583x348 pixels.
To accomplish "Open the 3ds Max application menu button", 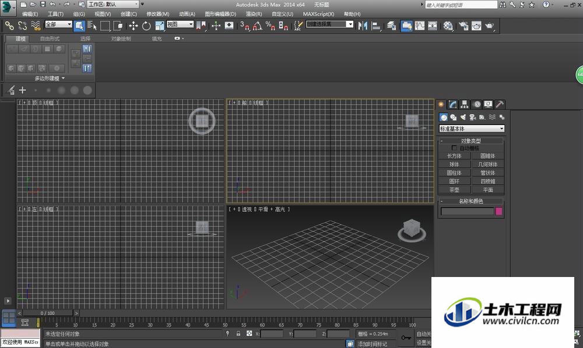I will click(8, 8).
